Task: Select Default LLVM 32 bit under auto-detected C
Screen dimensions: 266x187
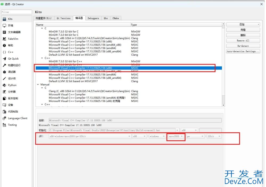Action: click(x=73, y=55)
